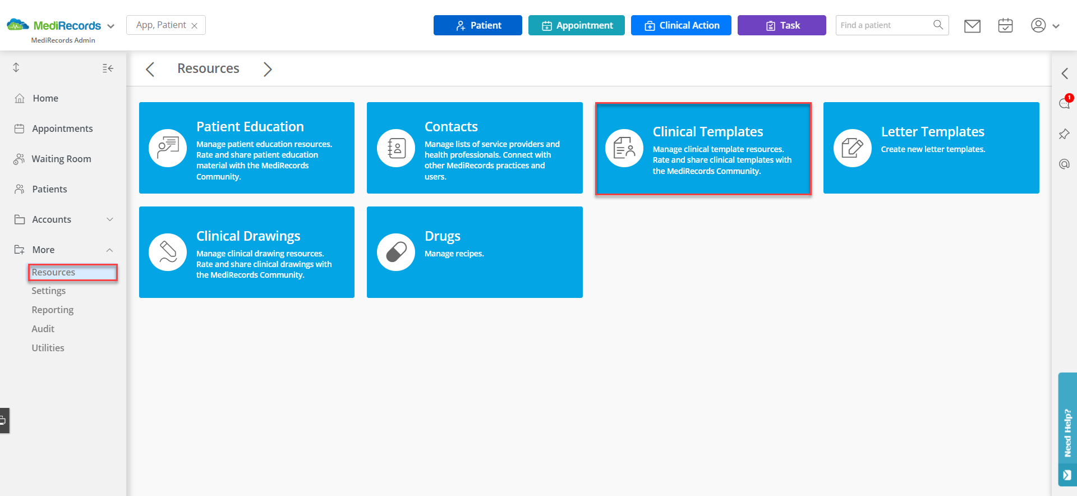Click the search magnifier icon
The width and height of the screenshot is (1077, 496).
(x=938, y=25)
